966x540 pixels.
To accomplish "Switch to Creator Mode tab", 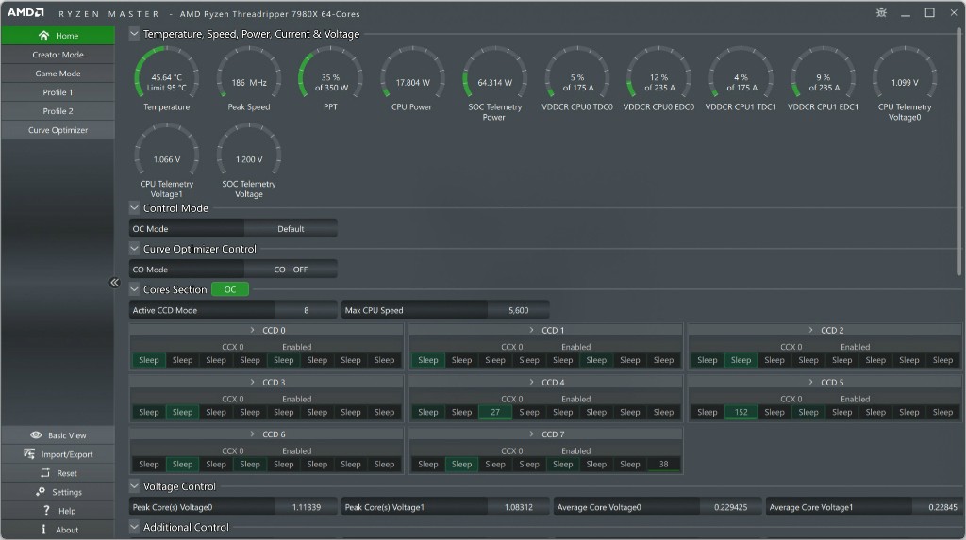I will (58, 55).
